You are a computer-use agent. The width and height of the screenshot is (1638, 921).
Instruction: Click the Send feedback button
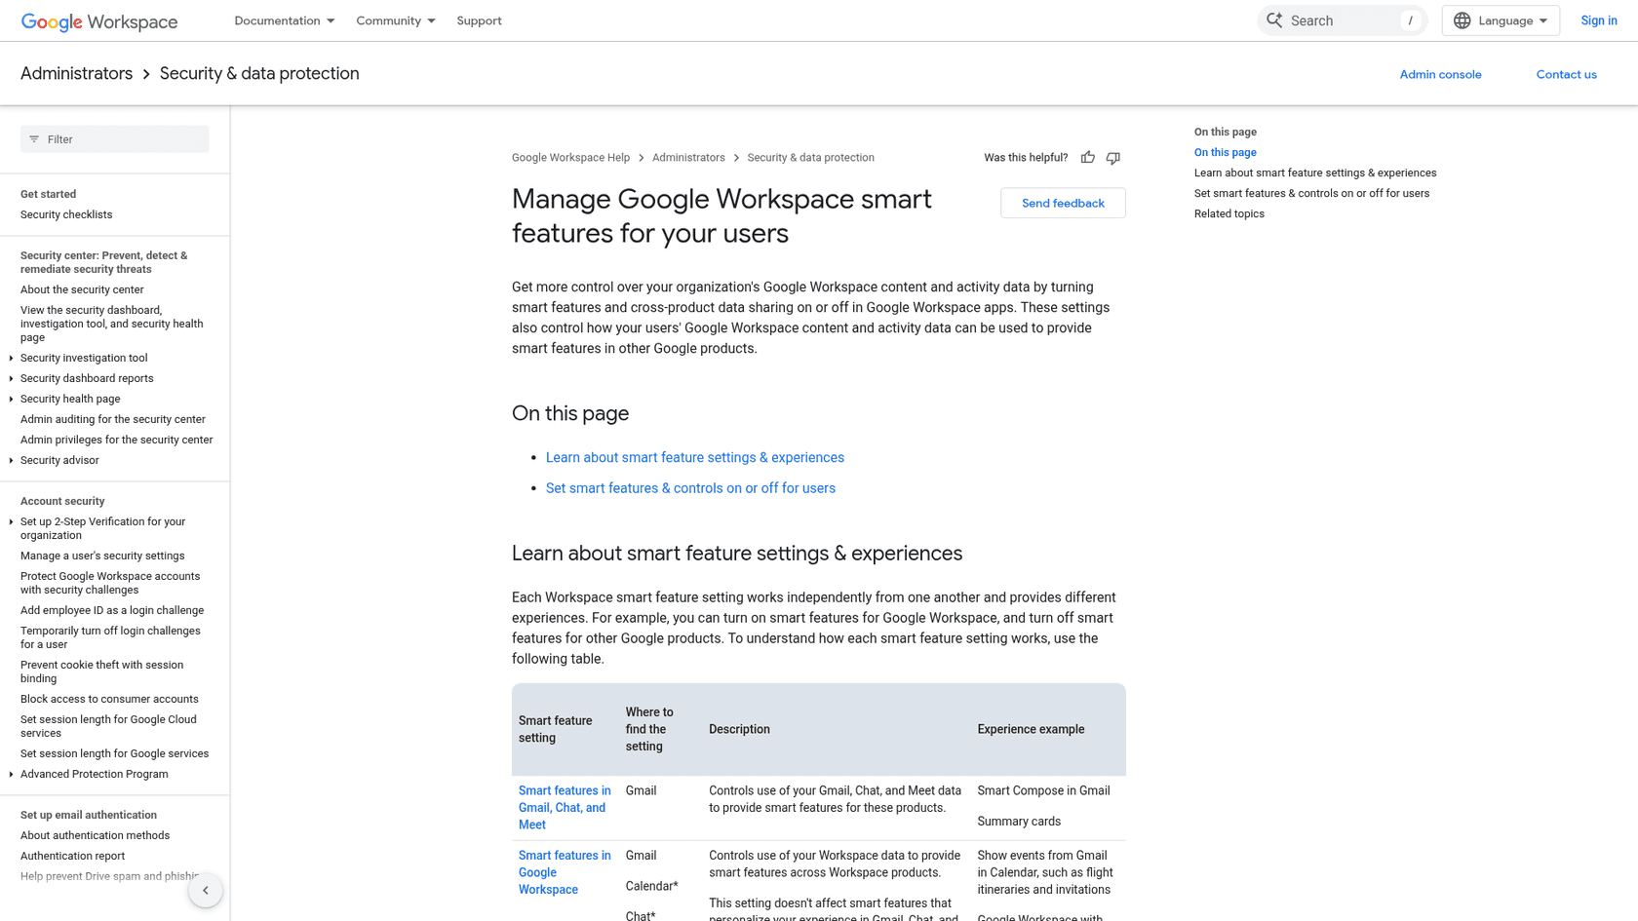coord(1063,203)
